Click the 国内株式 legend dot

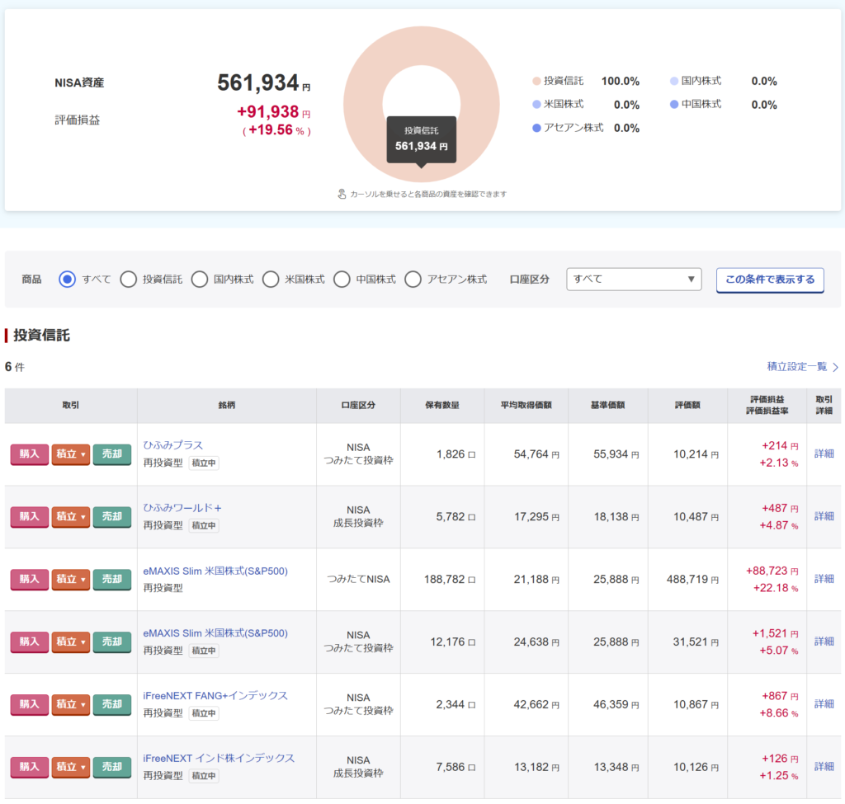[x=674, y=82]
